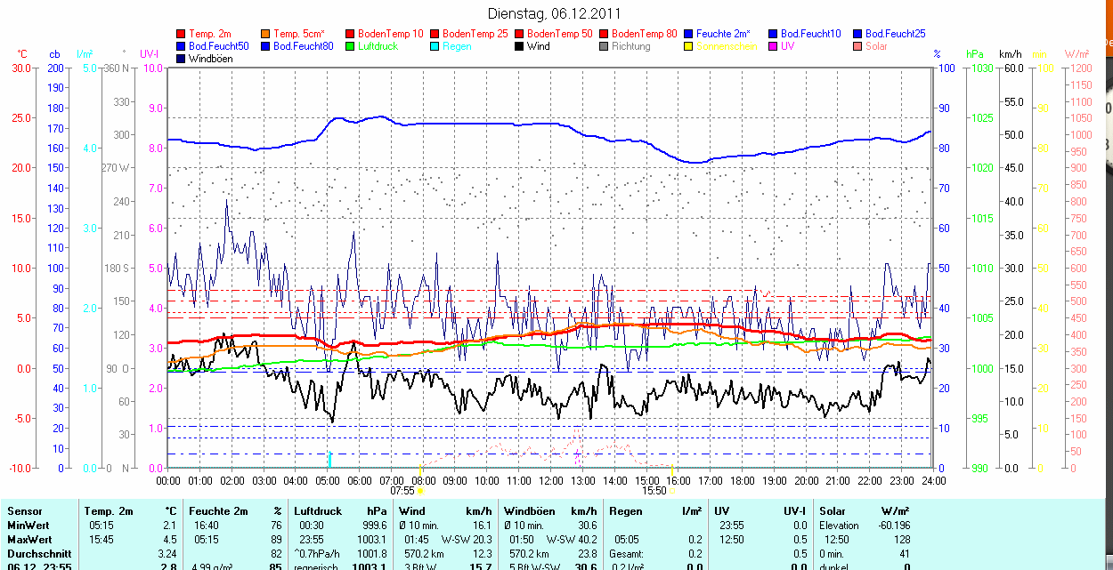Click the dark Windböen legend swatch
This screenshot has width=1113, height=570.
point(182,59)
